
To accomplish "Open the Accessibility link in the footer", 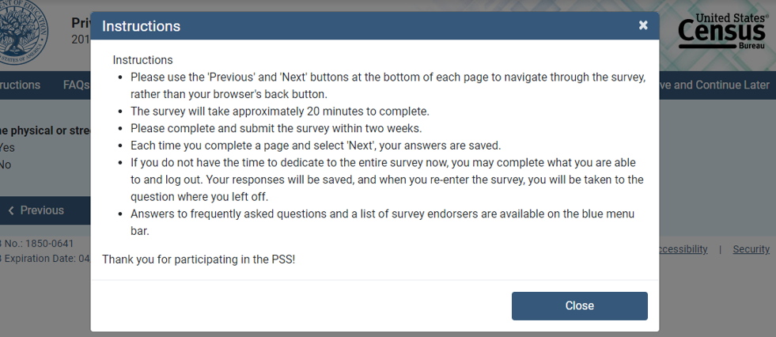I will click(682, 249).
